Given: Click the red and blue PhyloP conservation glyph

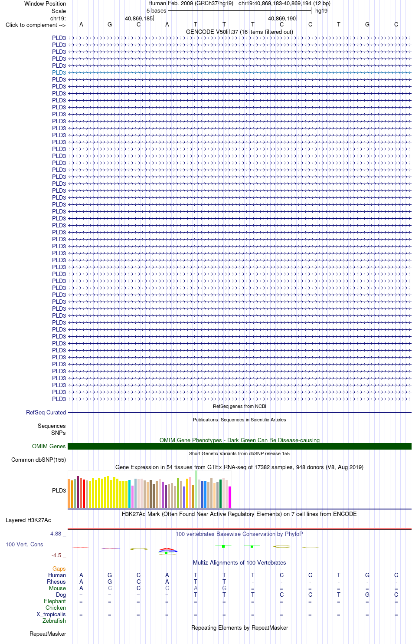Looking at the screenshot, I should [167, 550].
